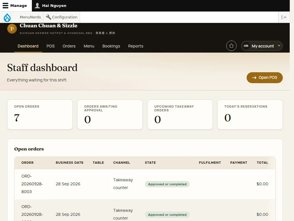View the Reports tab
294x221 pixels.
136,46
